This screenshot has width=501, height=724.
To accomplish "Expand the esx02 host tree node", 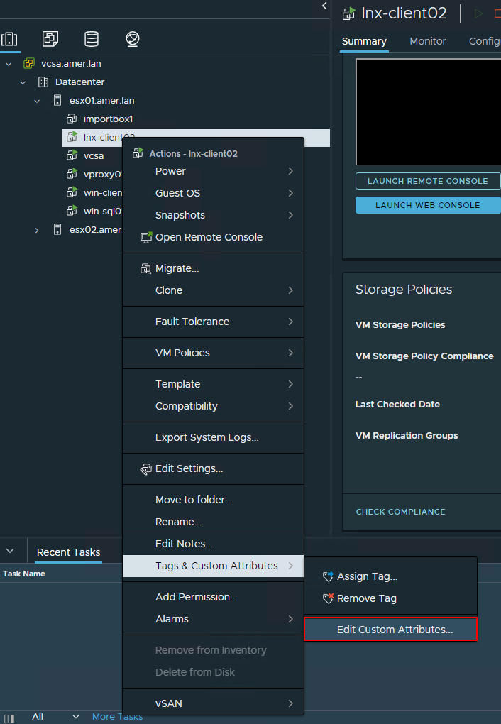I will [x=37, y=230].
